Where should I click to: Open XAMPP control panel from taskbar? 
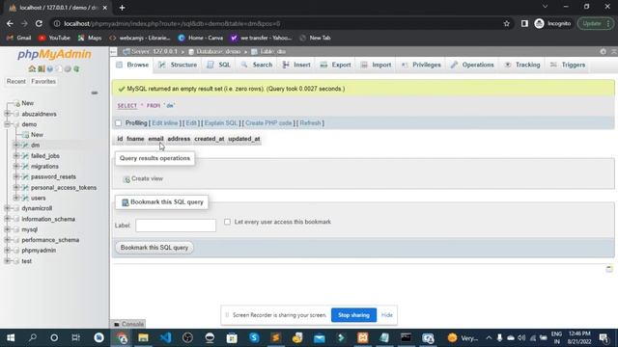coord(363,337)
